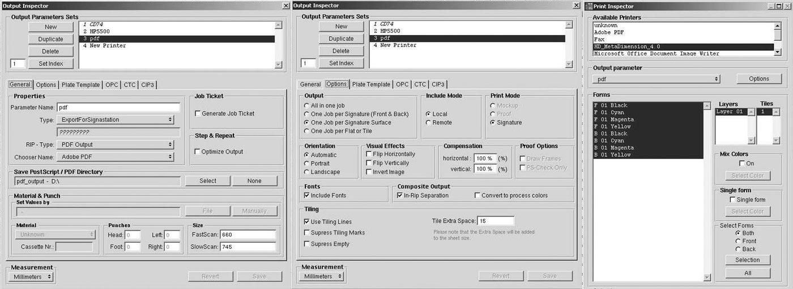793x289 pixels.
Task: Click the SlowScan size field
Action: point(248,246)
